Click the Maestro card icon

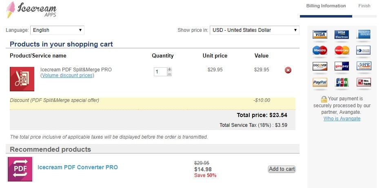coord(320,50)
